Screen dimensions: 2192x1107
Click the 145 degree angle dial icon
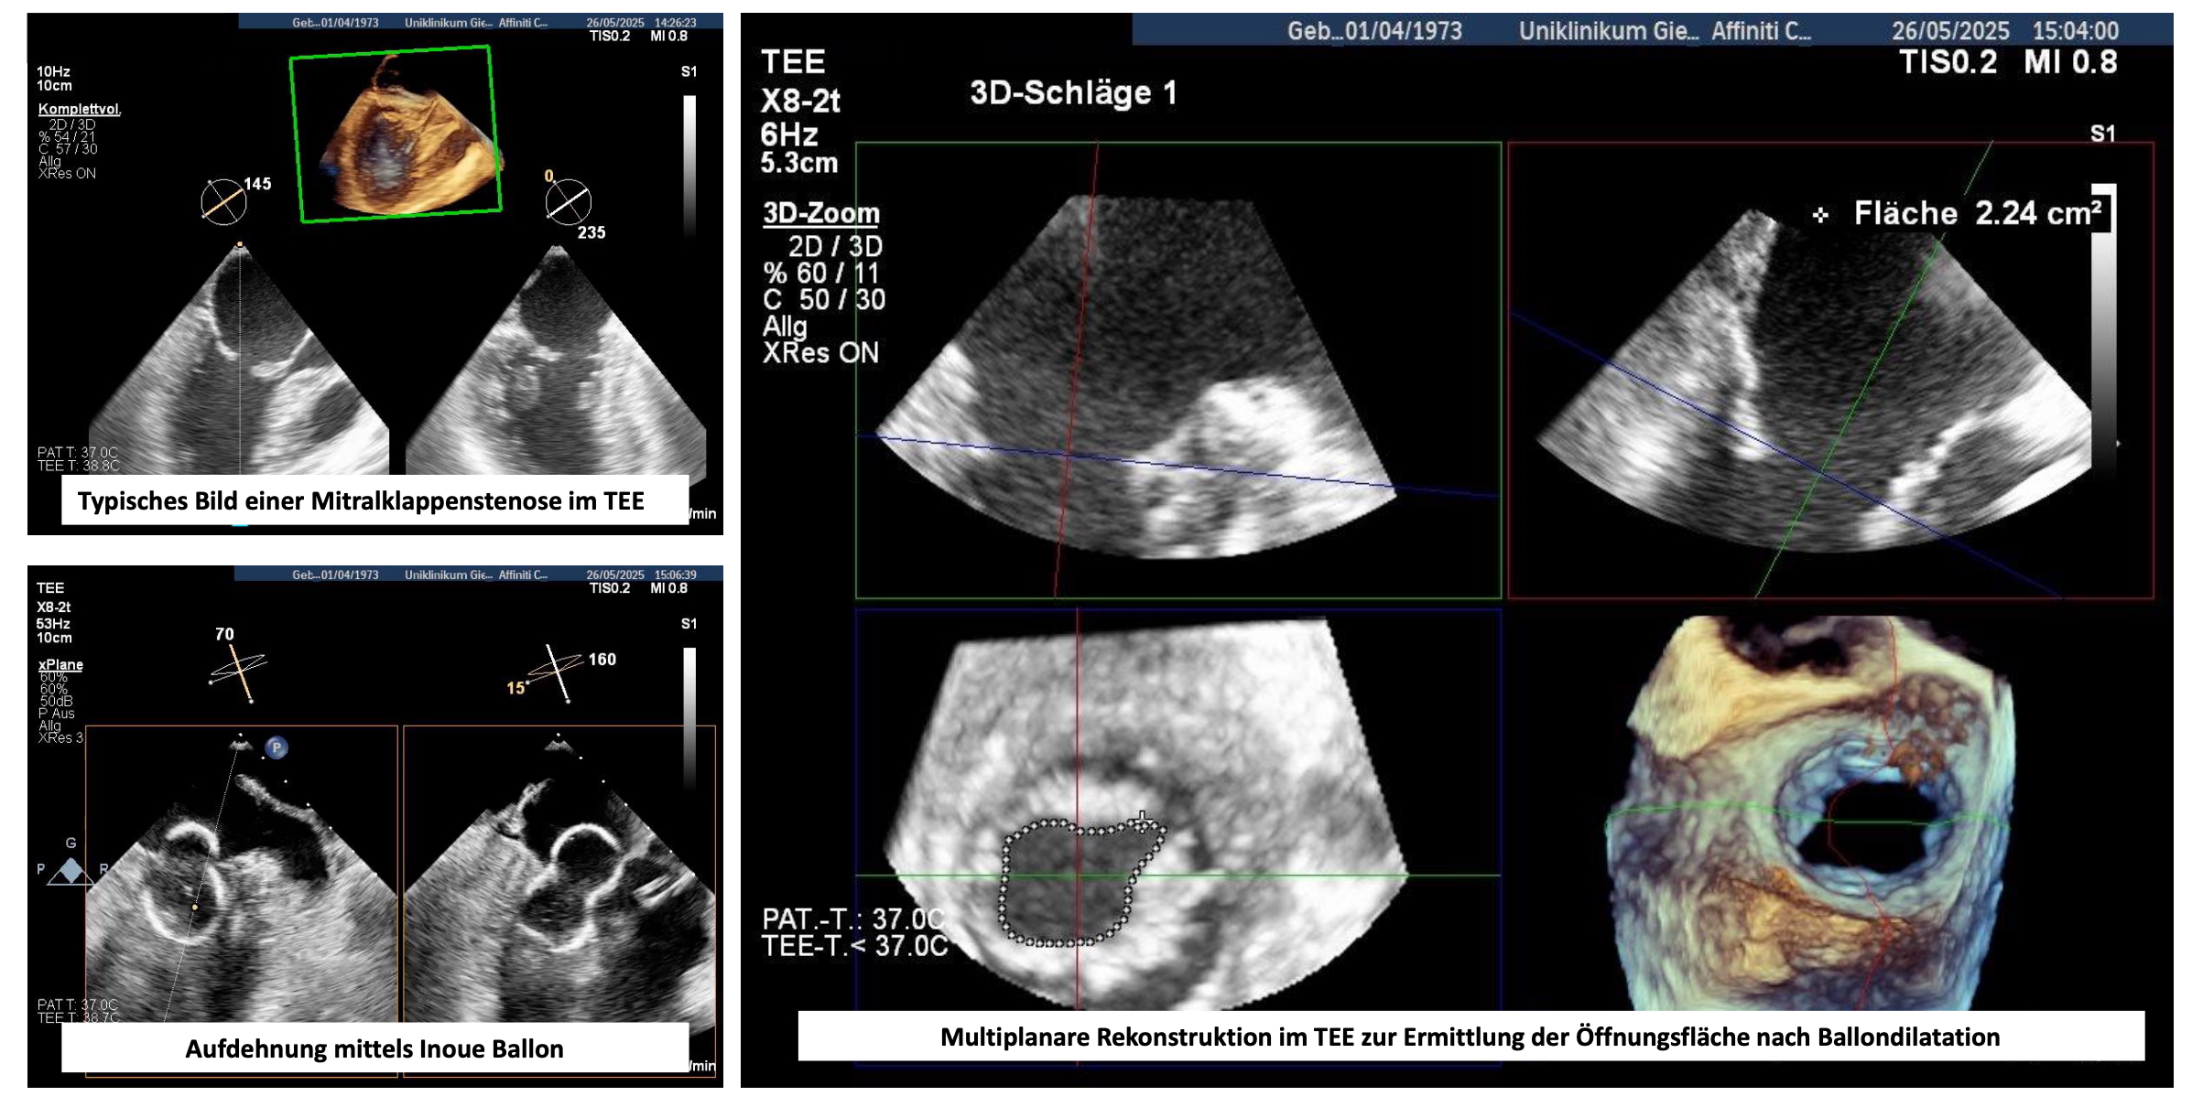click(x=223, y=202)
